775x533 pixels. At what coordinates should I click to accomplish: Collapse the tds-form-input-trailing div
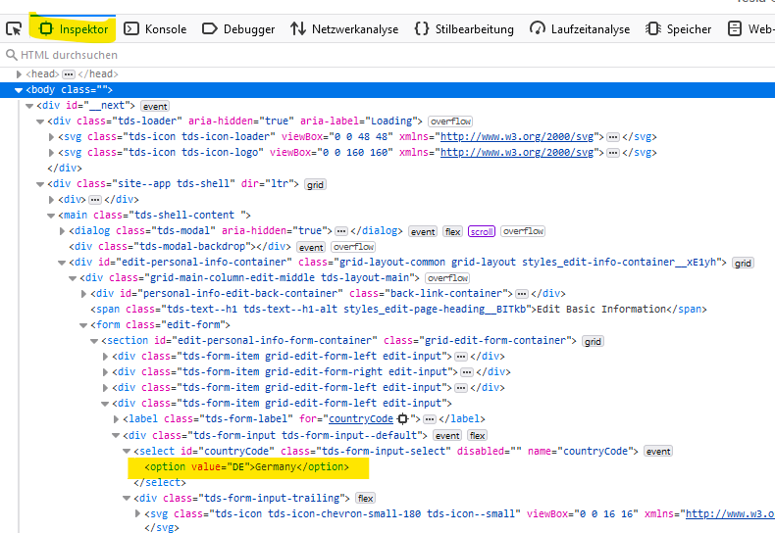pos(127,499)
